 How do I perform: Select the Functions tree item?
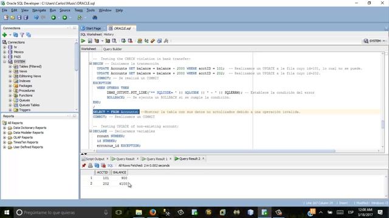(x=26, y=96)
